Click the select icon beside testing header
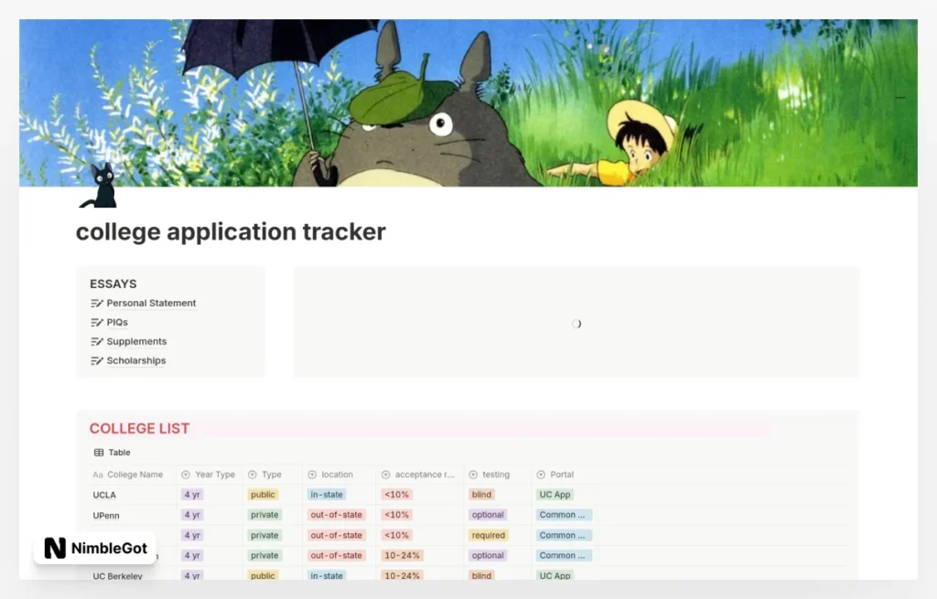 473,475
